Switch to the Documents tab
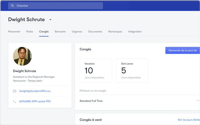Viewport: 200px width, 125px height. click(95, 32)
